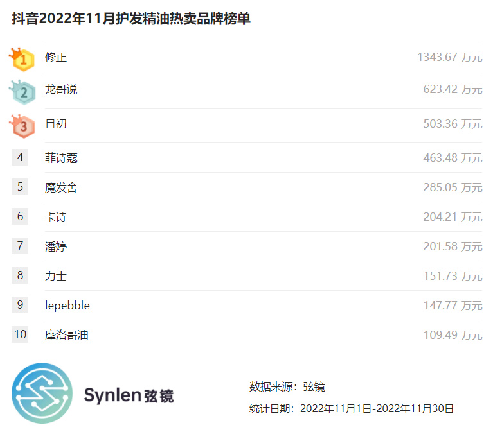The height and width of the screenshot is (432, 495).
Task: Click the teal rank 2 crown badge
Action: [x=22, y=92]
